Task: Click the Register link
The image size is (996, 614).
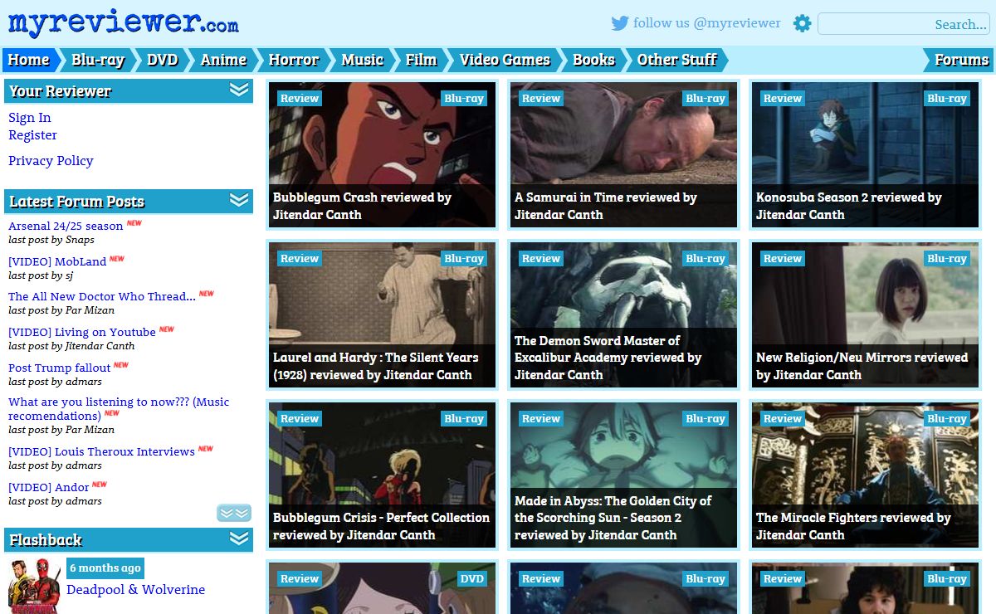Action: 32,135
